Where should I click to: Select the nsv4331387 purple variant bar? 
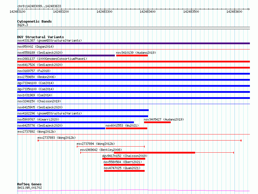pyautogui.click(x=133, y=43)
